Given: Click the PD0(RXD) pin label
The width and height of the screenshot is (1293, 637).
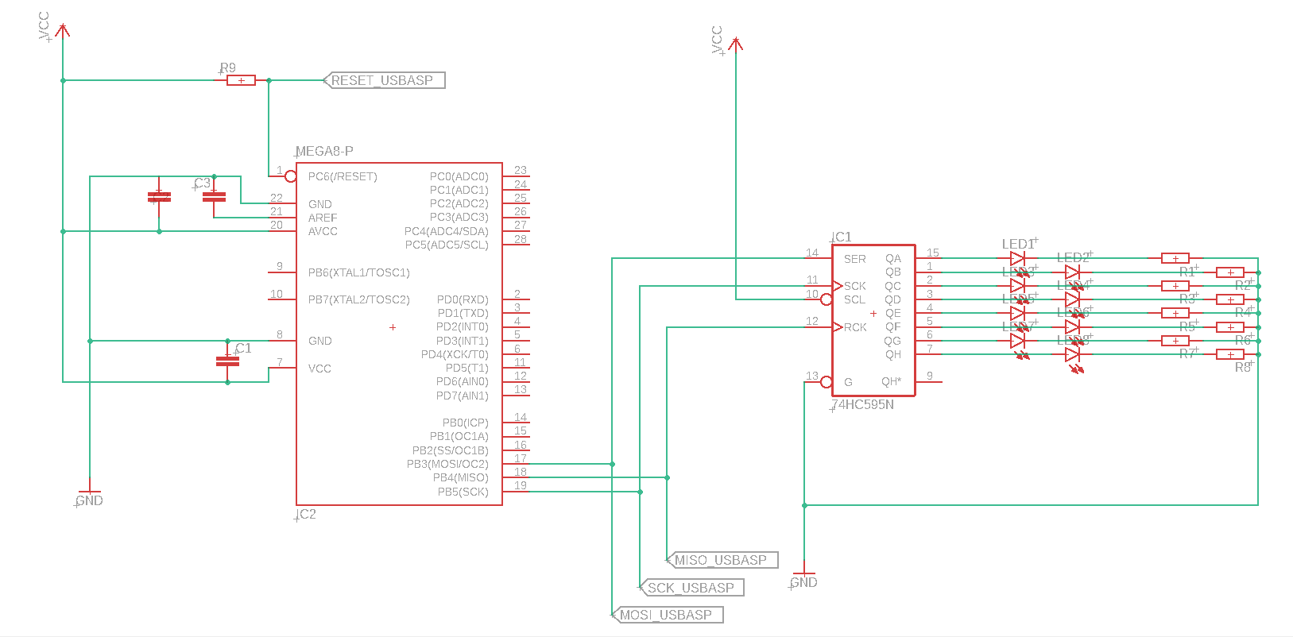Looking at the screenshot, I should coord(463,299).
